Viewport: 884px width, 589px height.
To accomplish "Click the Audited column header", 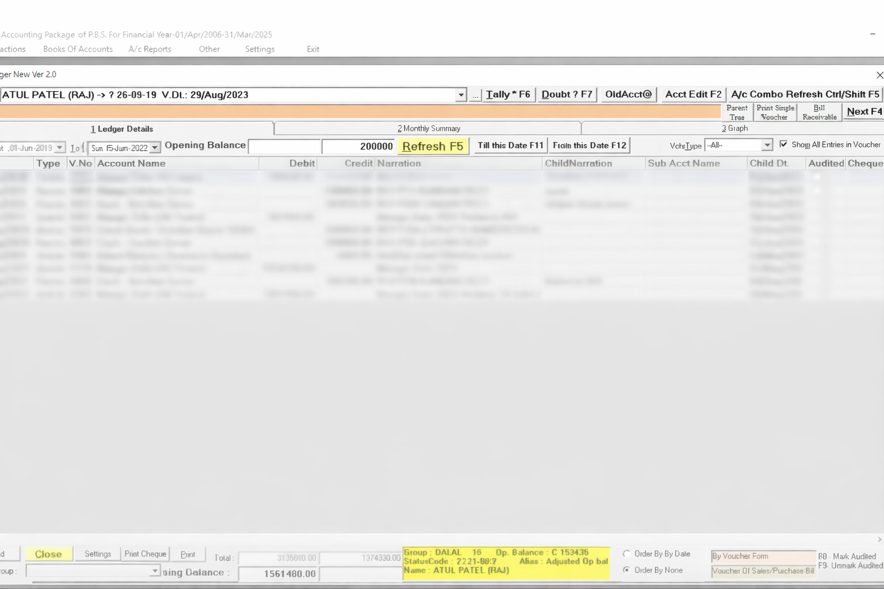I will tap(826, 163).
